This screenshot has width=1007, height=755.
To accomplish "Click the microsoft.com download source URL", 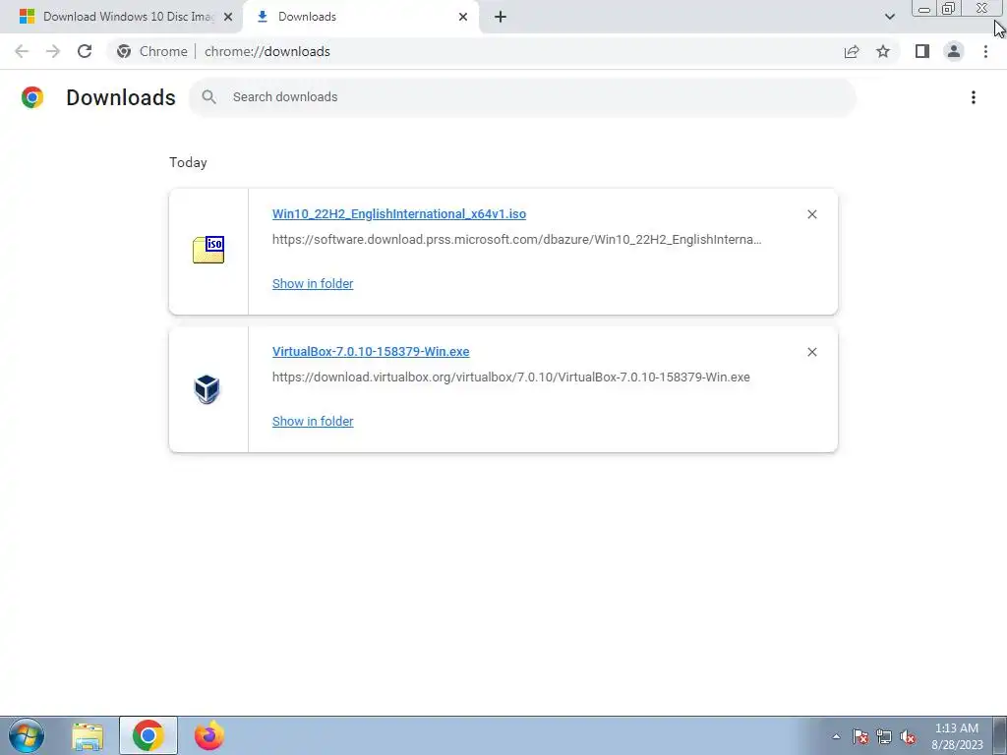I will pyautogui.click(x=516, y=240).
